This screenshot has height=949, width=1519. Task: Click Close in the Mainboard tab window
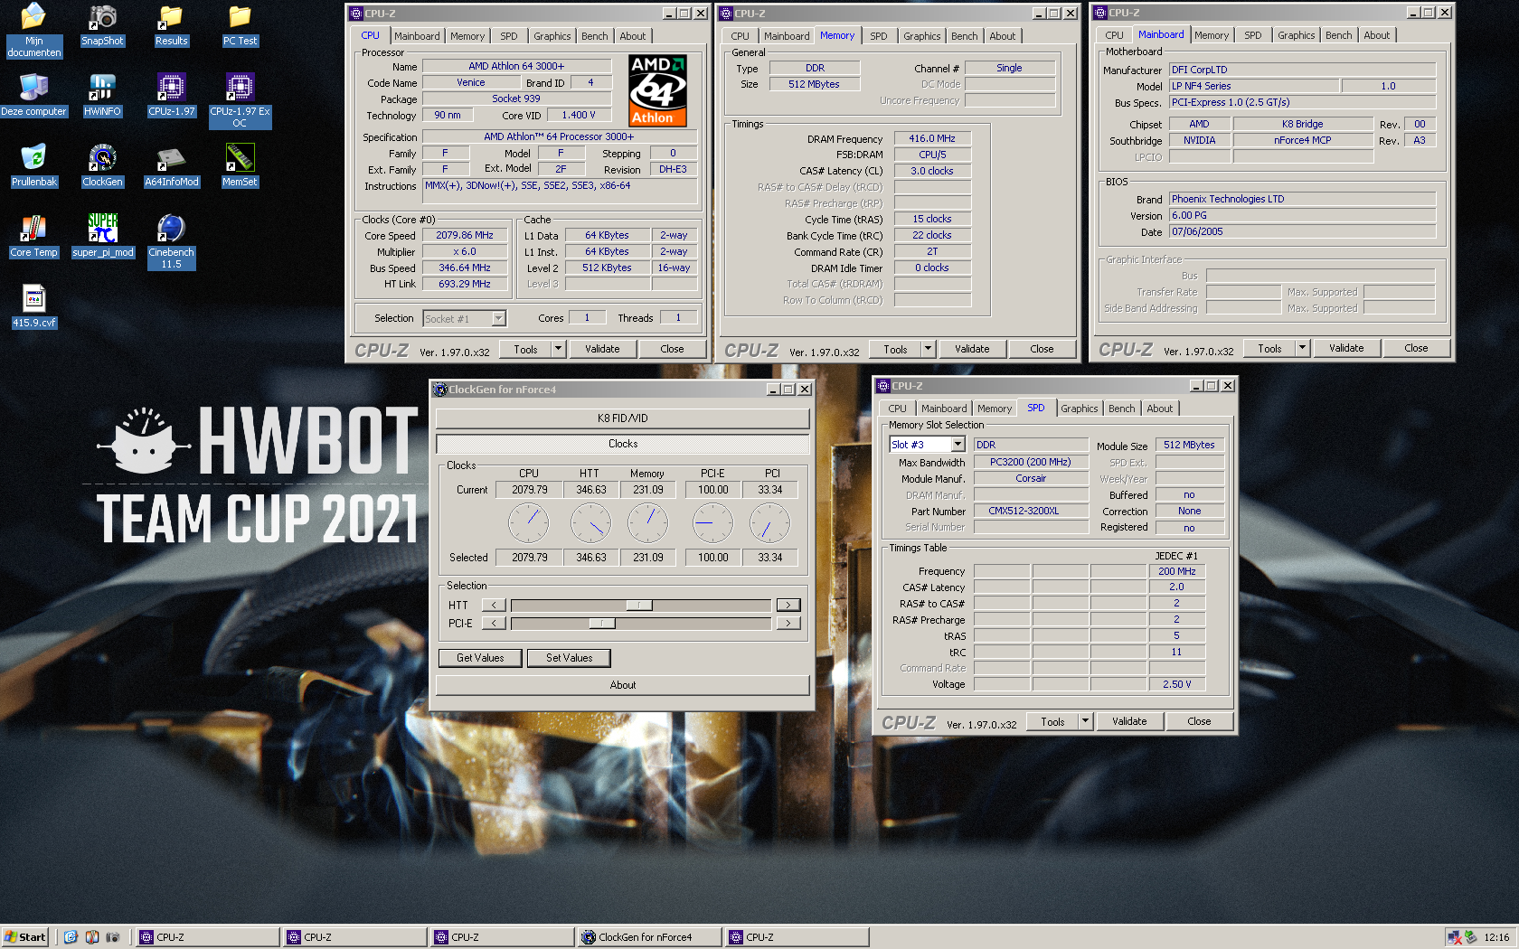(1416, 348)
